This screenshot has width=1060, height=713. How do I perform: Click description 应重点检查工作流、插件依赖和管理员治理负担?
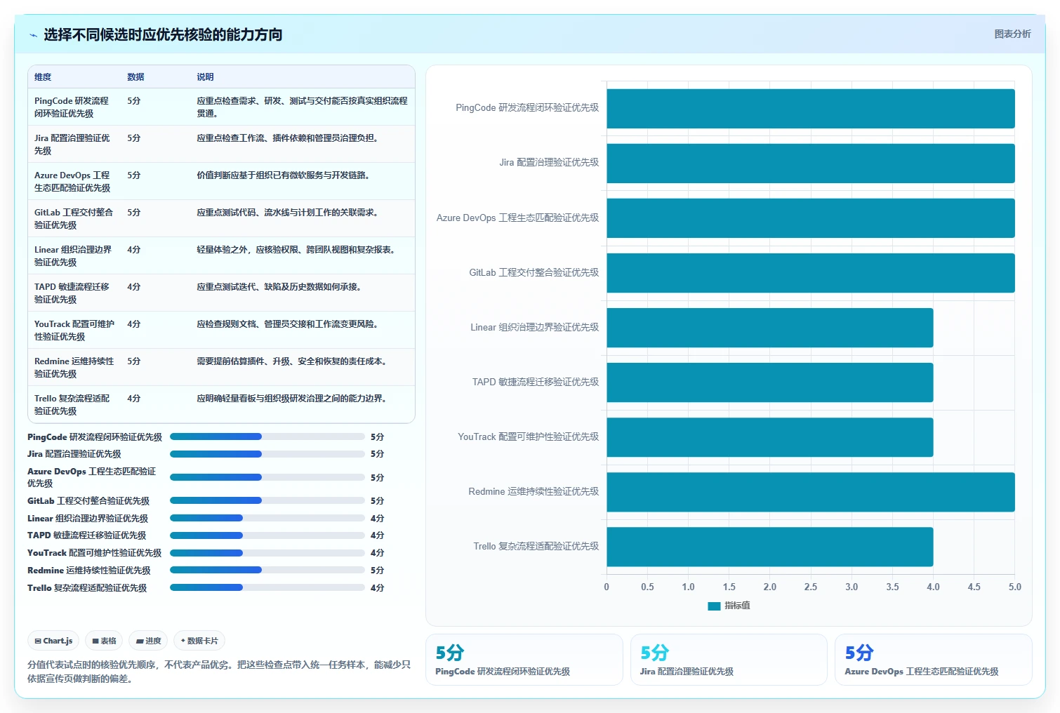pos(289,138)
